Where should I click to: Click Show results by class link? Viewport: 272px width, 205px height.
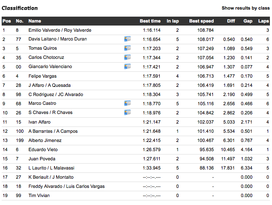click(245, 8)
